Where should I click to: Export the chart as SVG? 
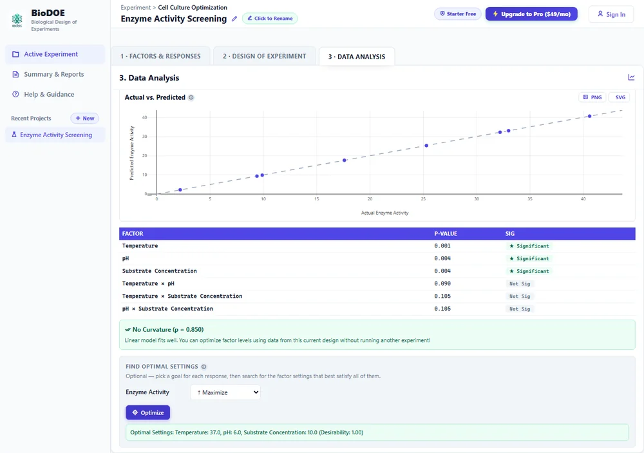pyautogui.click(x=620, y=97)
